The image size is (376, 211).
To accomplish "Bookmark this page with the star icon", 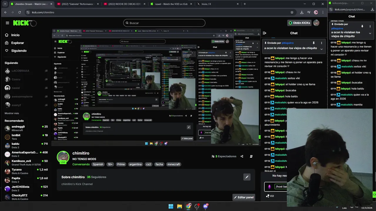I will (292, 12).
